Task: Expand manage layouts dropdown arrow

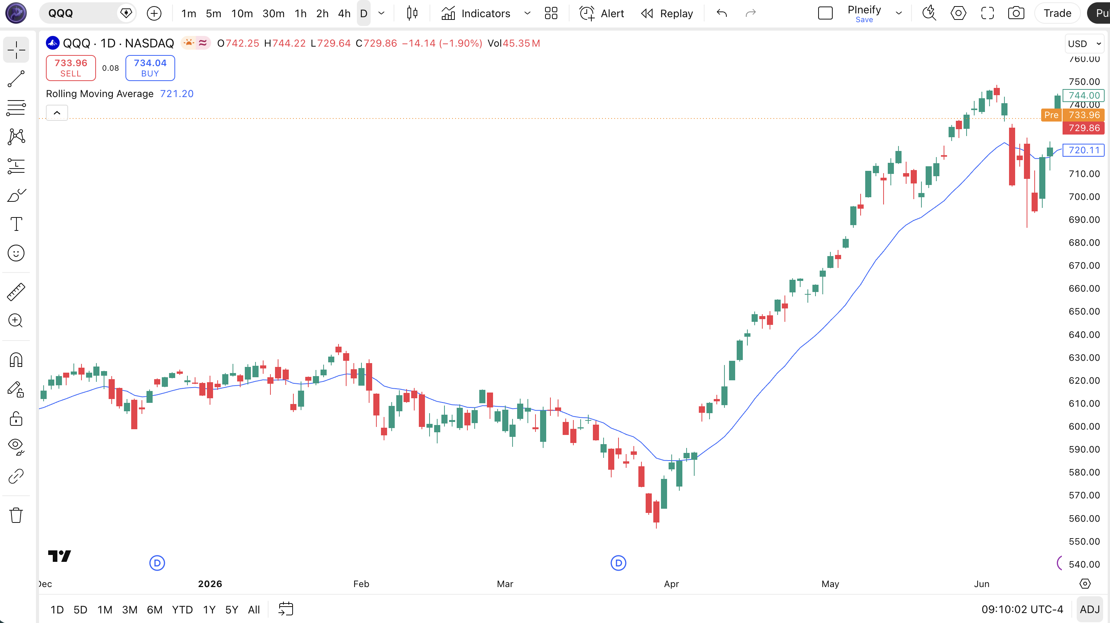Action: [x=899, y=13]
